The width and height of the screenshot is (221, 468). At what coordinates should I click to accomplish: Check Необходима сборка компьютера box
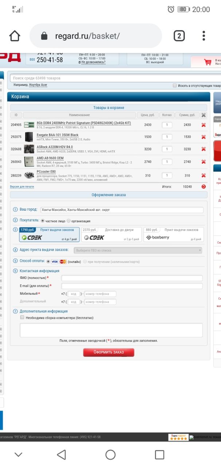(x=22, y=318)
